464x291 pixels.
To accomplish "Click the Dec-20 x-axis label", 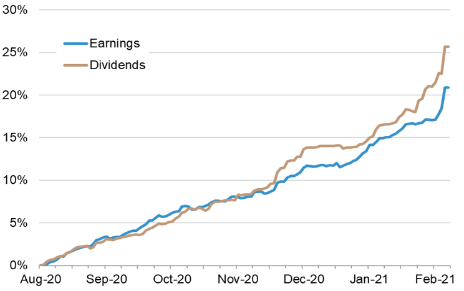I will (x=304, y=279).
